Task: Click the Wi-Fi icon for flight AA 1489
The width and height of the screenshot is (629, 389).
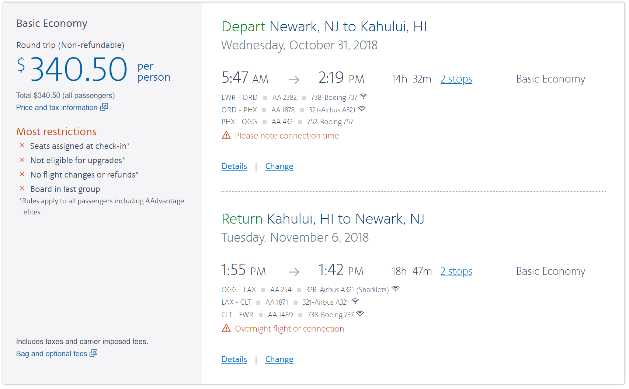Action: pos(360,314)
